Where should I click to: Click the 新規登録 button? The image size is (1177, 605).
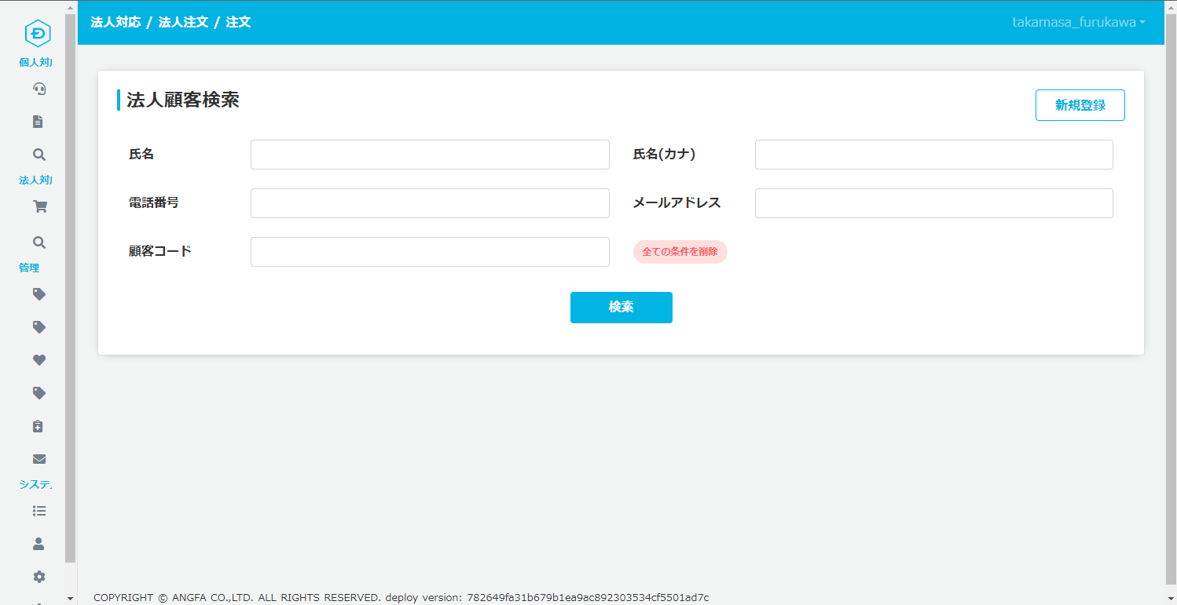pos(1080,105)
